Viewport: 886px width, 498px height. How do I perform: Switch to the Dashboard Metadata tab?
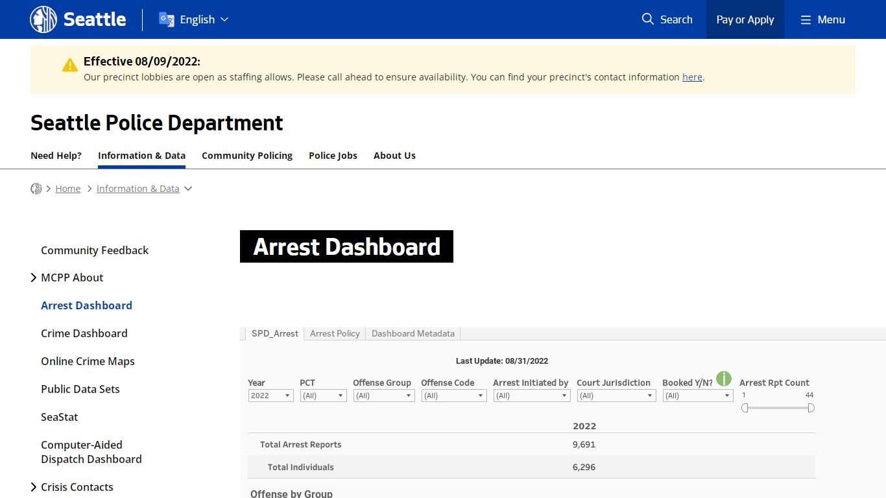click(x=413, y=333)
